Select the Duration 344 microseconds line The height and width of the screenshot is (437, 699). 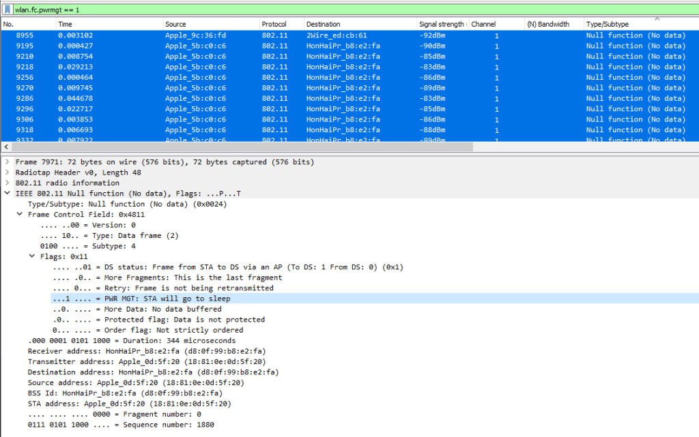click(x=131, y=341)
